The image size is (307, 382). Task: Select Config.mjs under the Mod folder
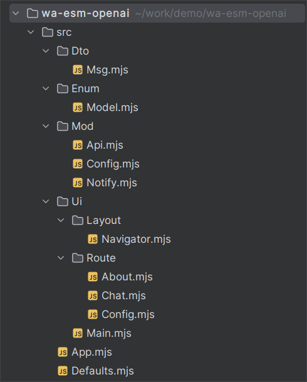[113, 164]
